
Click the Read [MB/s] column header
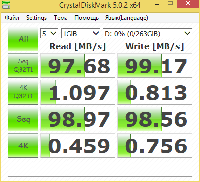[78, 46]
